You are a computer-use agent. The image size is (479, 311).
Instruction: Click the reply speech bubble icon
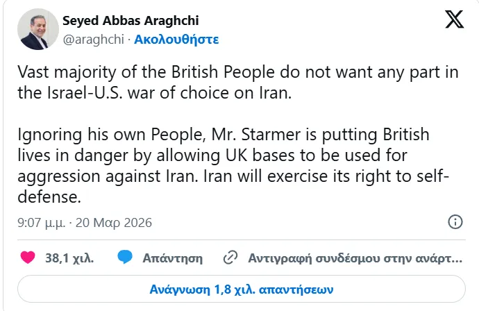(x=125, y=258)
